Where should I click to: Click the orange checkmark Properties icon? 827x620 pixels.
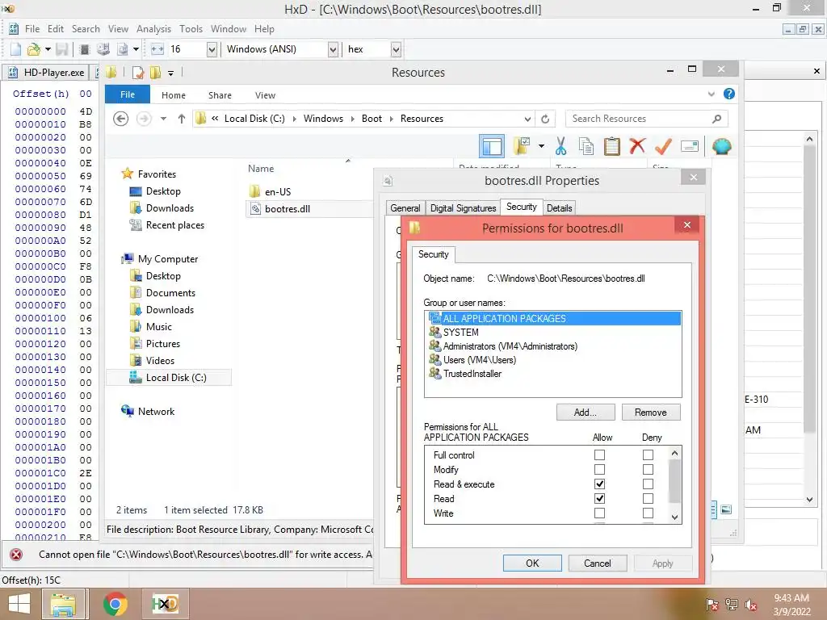click(x=663, y=145)
